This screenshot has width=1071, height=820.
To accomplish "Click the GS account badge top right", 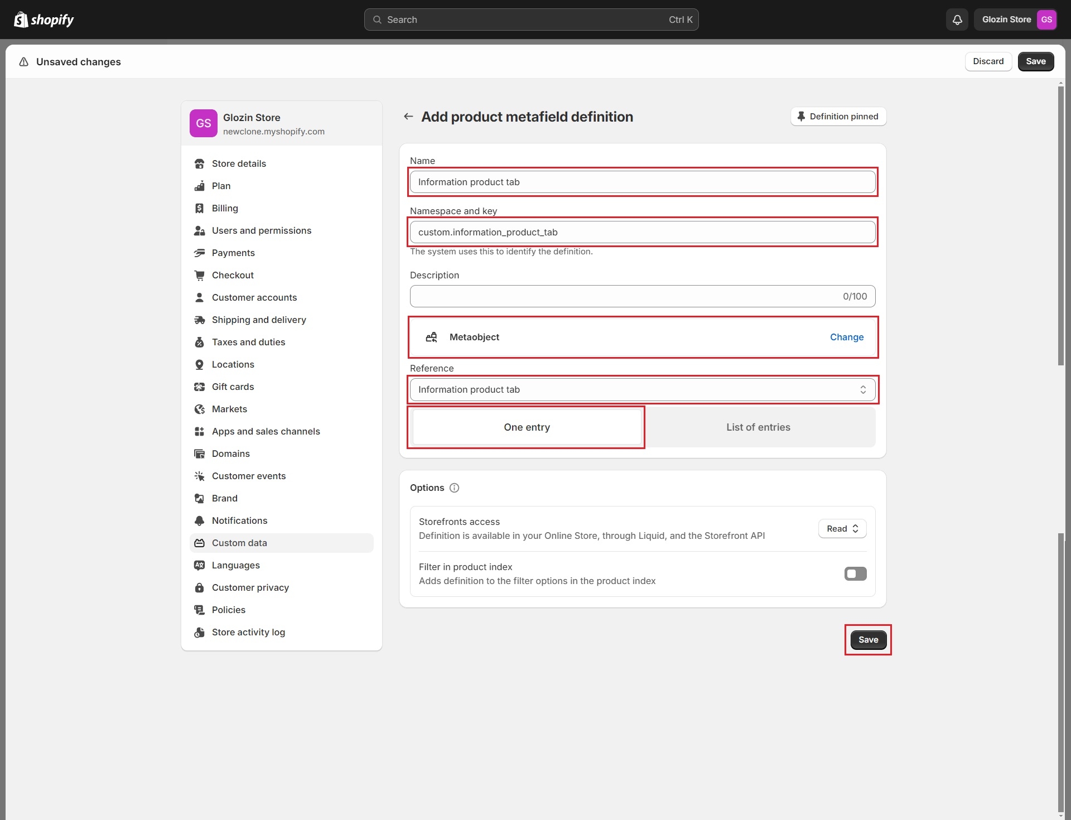I will click(x=1046, y=20).
